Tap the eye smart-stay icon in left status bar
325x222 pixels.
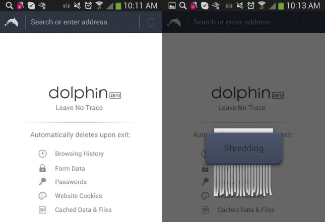click(67, 6)
